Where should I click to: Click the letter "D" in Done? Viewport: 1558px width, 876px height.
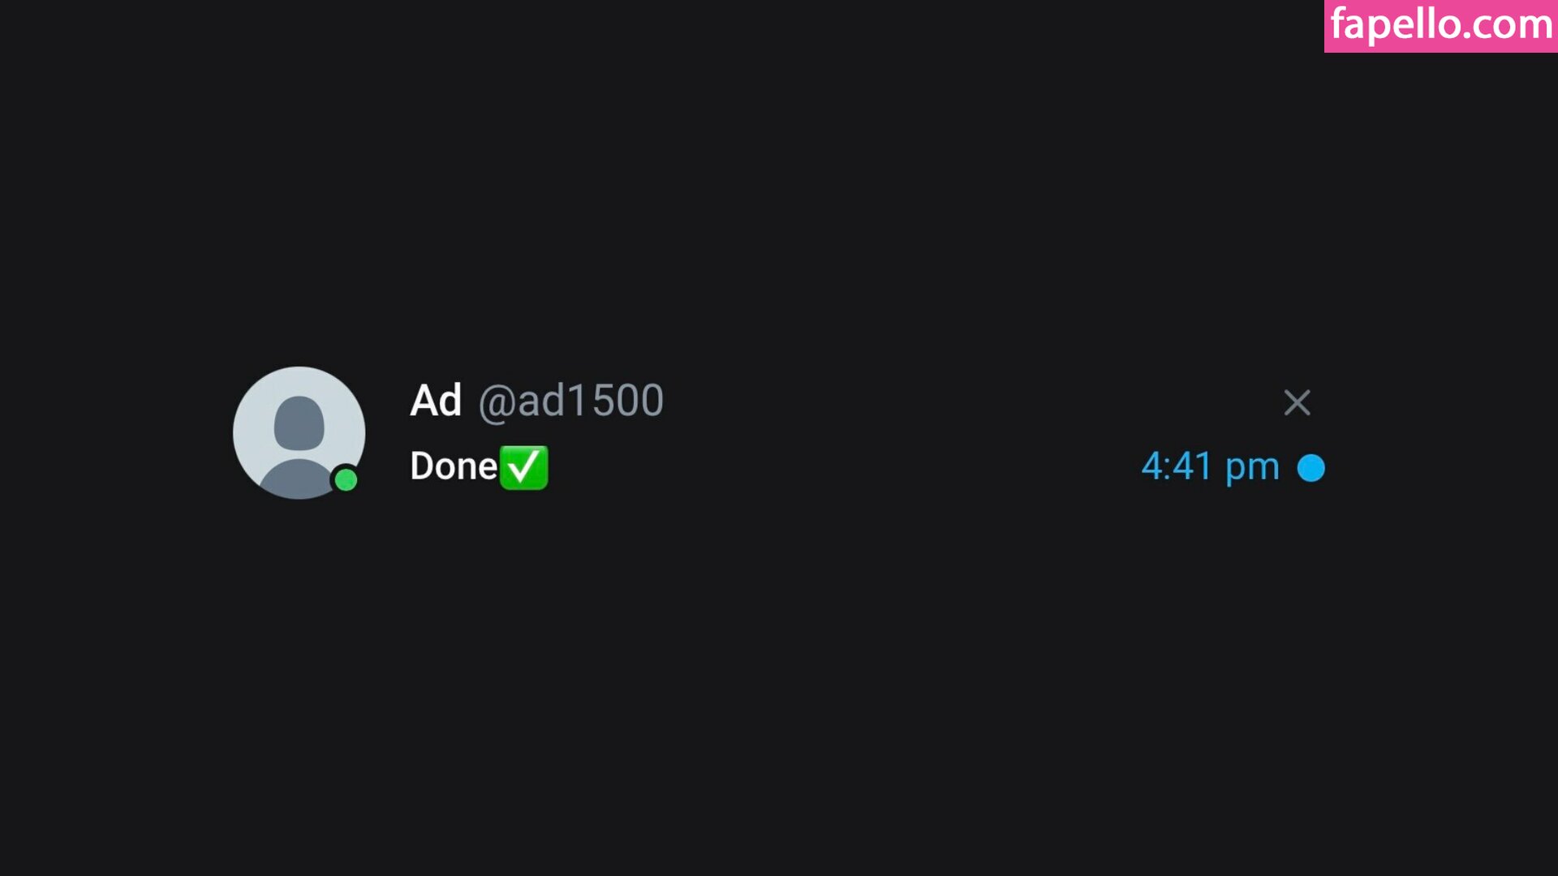pos(421,466)
